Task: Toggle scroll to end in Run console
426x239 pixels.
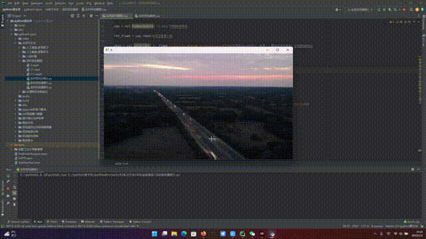Action: tap(15, 193)
